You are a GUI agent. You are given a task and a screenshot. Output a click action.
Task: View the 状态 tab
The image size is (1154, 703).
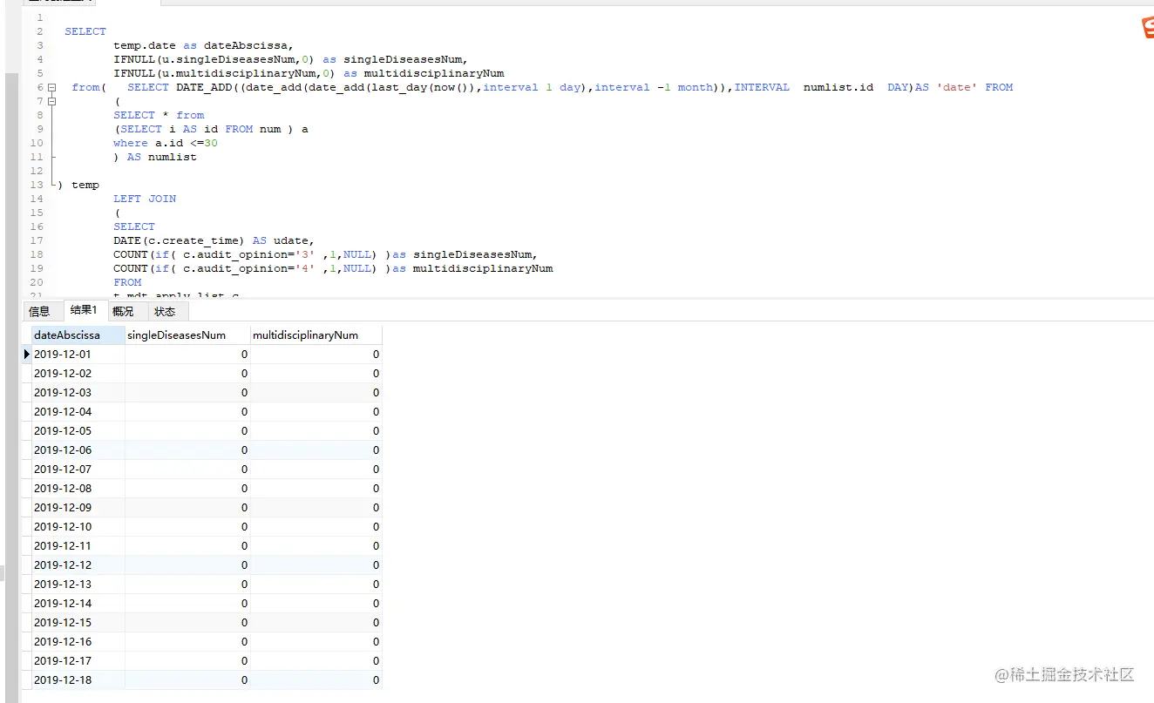point(166,310)
